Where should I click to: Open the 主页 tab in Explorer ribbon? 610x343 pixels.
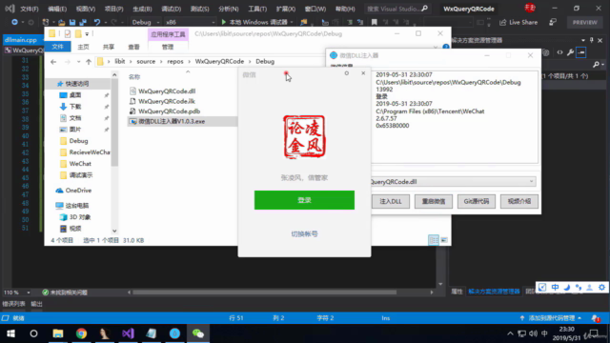(x=83, y=47)
